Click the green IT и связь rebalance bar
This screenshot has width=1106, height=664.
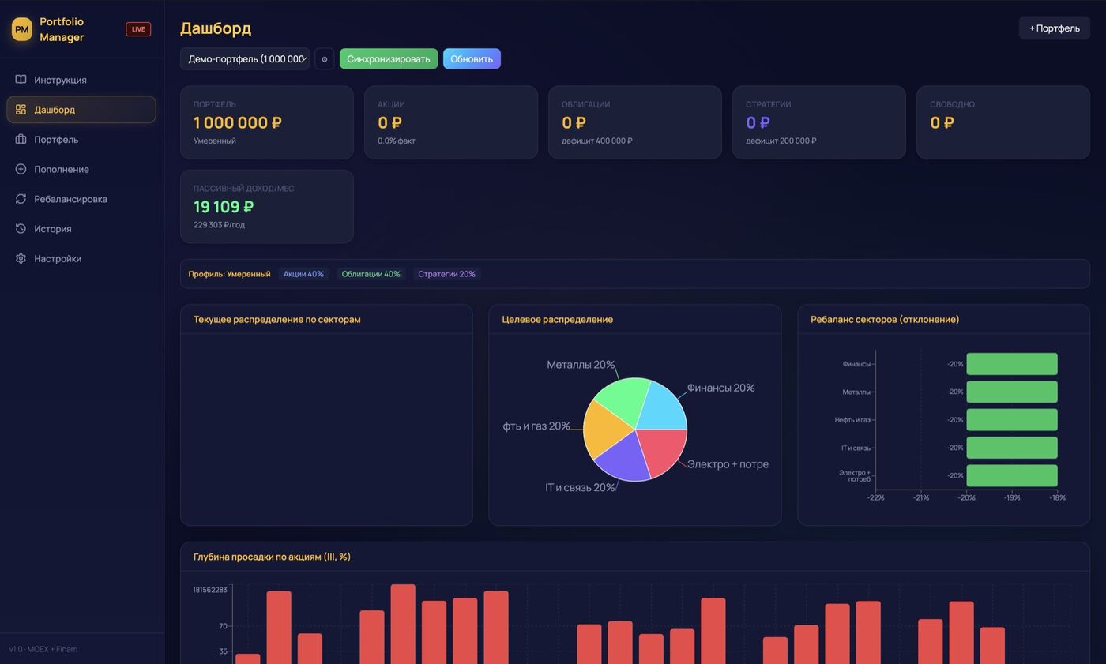coord(1012,448)
